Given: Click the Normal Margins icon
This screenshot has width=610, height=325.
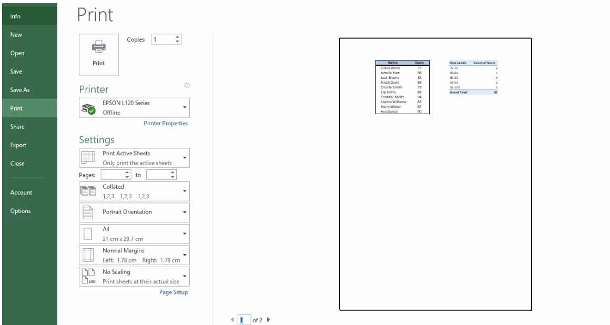Looking at the screenshot, I should click(x=88, y=255).
